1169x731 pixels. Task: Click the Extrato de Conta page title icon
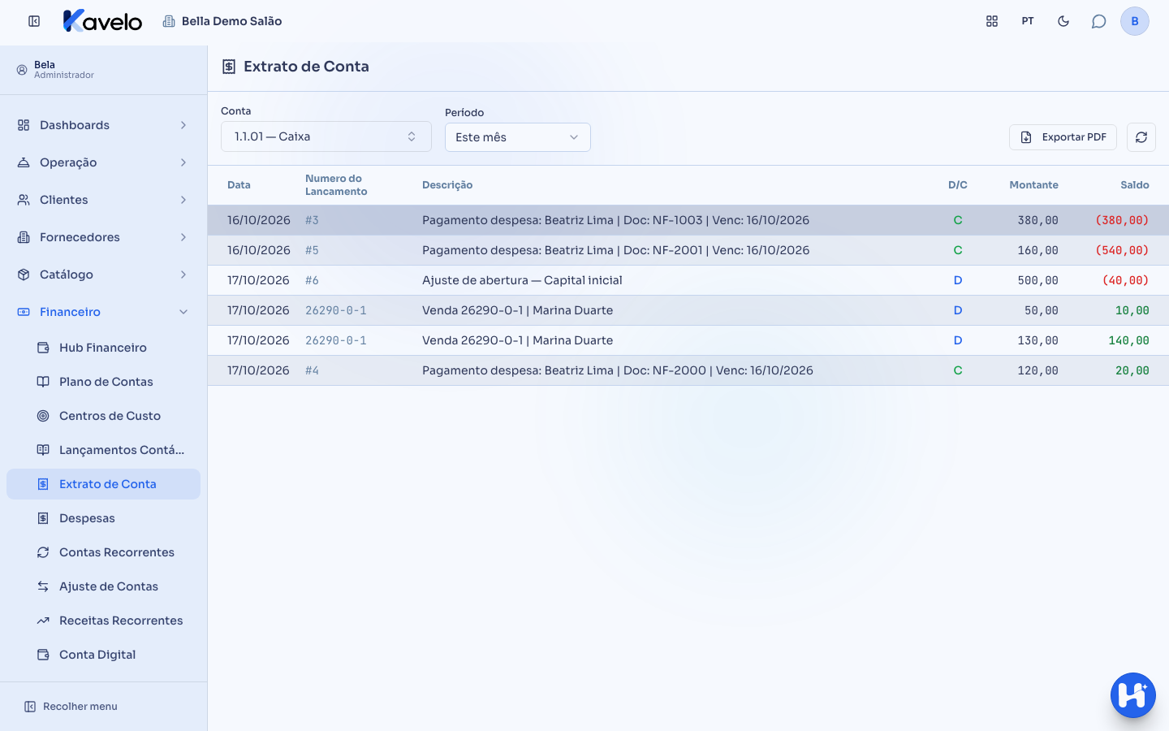pos(229,67)
